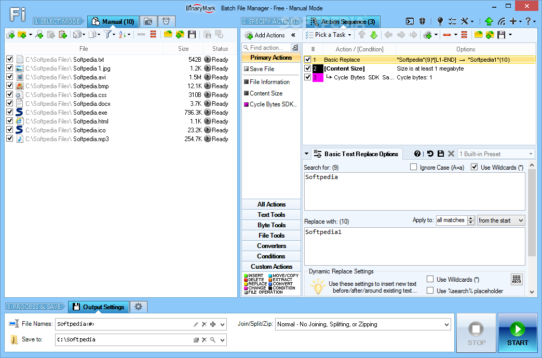The width and height of the screenshot is (542, 358).
Task: Click the remove all actions red bars icon
Action: pos(464,35)
